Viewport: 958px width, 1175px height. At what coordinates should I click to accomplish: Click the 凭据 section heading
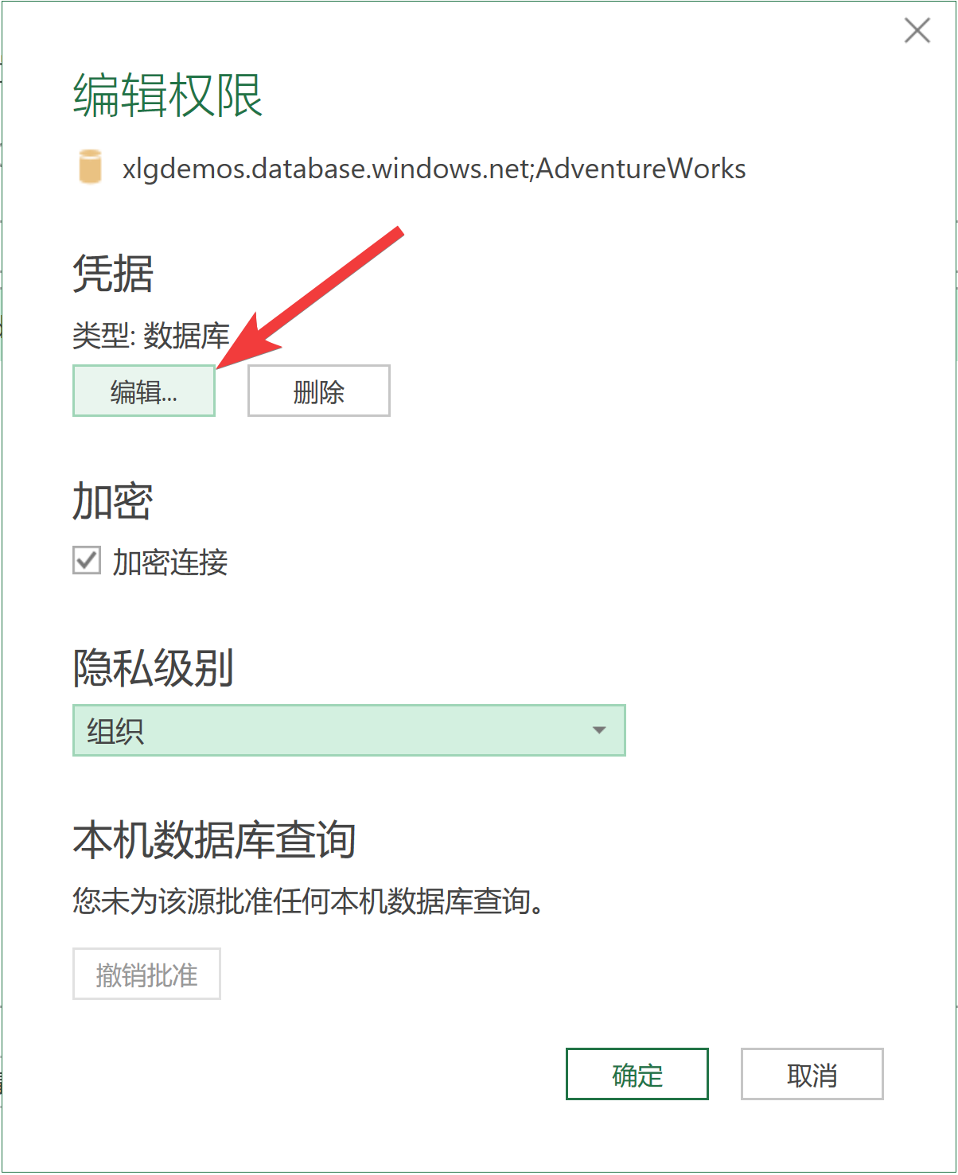113,274
